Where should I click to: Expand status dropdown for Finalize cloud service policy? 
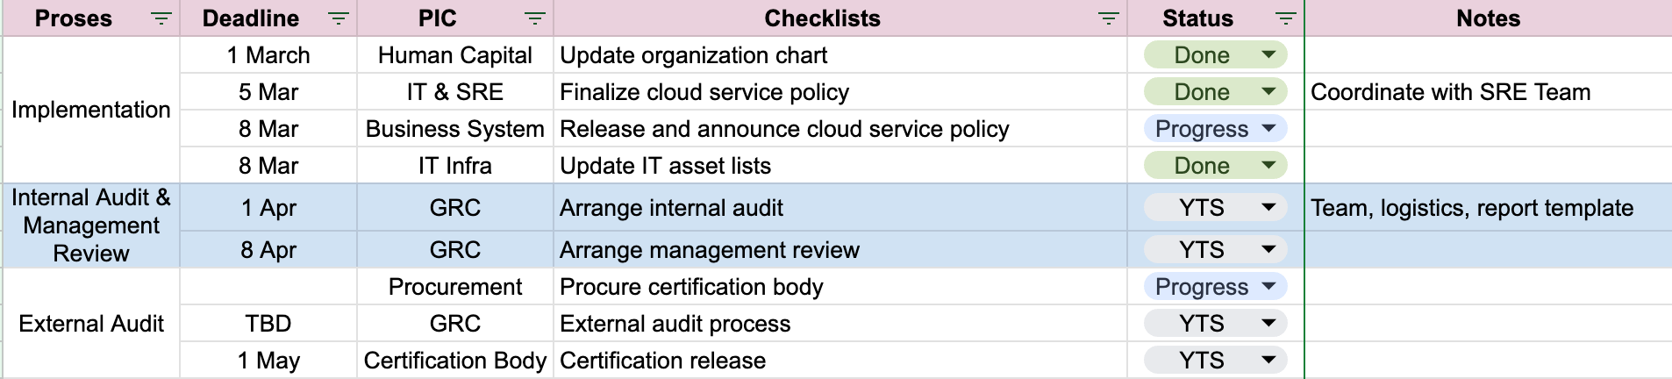coord(1268,91)
